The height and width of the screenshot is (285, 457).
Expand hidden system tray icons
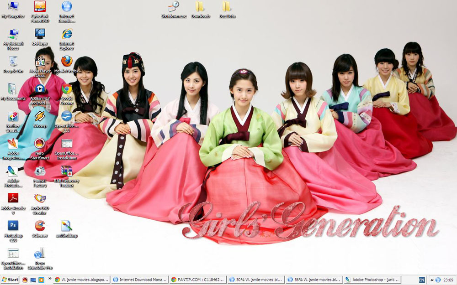(x=432, y=280)
